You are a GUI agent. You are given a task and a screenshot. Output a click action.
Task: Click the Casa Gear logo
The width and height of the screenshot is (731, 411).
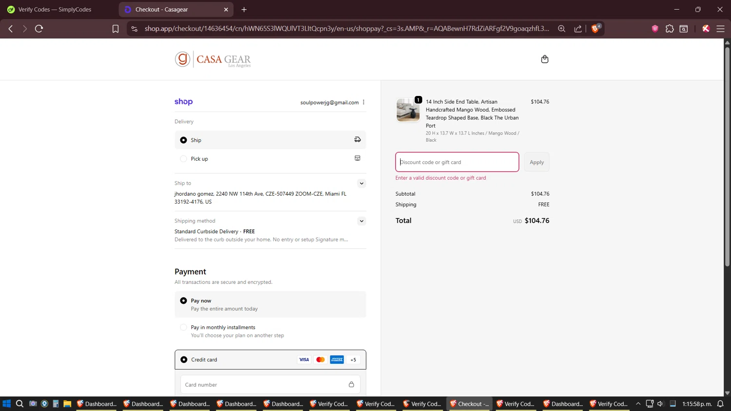click(x=212, y=59)
